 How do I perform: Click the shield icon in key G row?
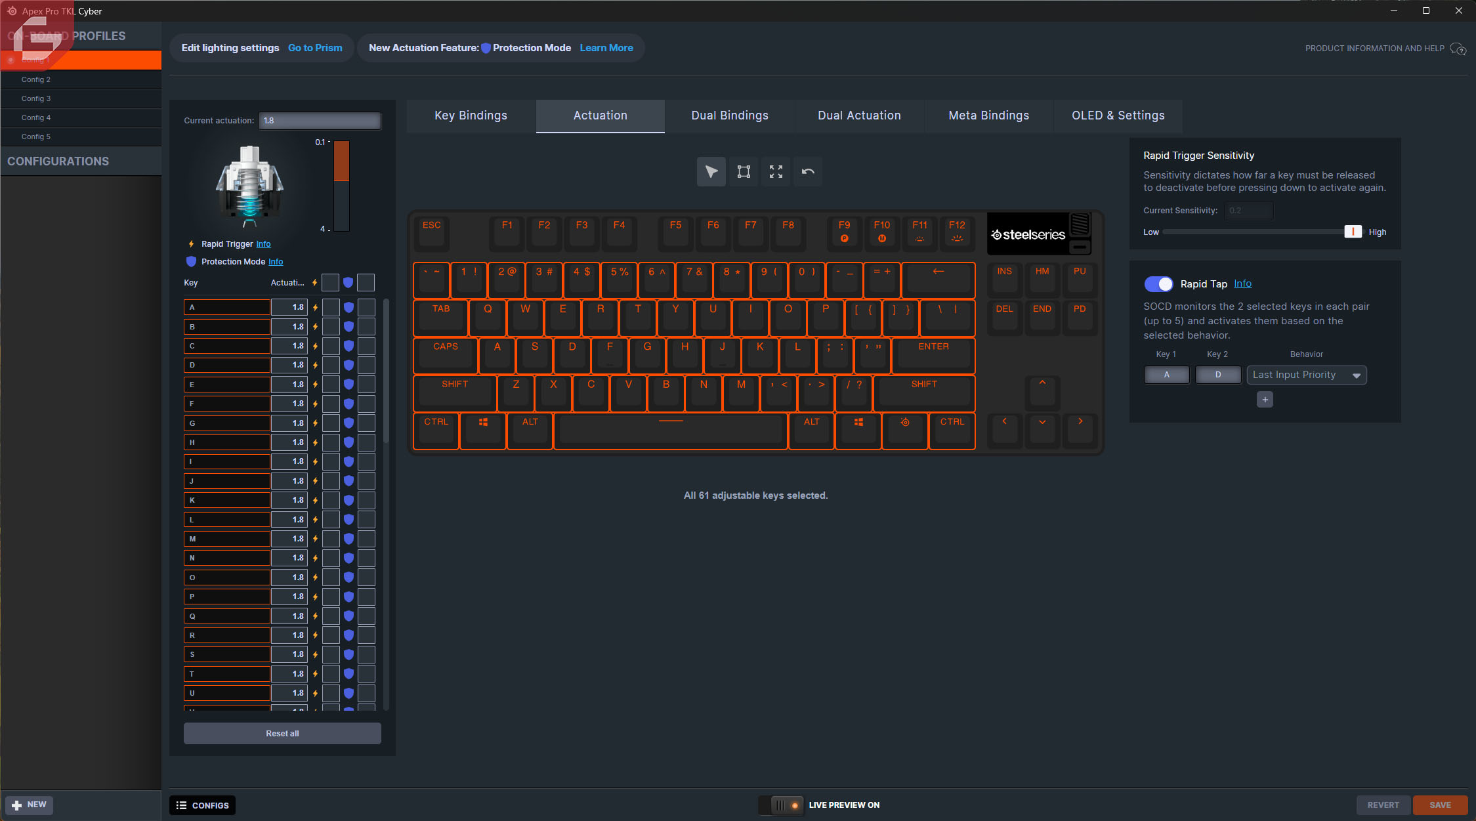(x=348, y=423)
